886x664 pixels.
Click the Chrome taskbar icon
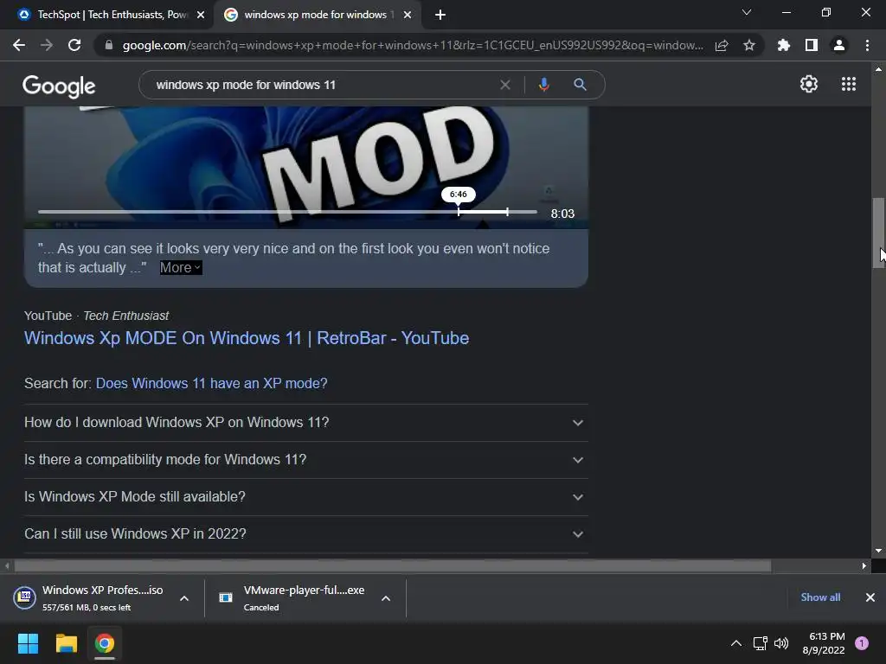pos(105,643)
